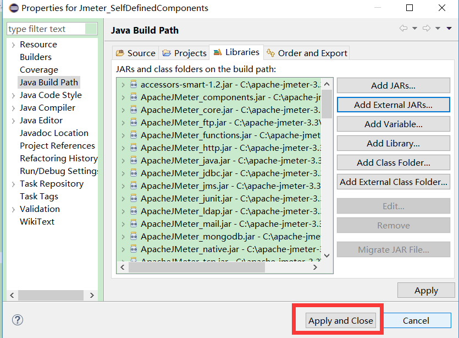Click the Eclipse icon in the title bar
Image resolution: width=459 pixels, height=338 pixels.
tap(14, 8)
